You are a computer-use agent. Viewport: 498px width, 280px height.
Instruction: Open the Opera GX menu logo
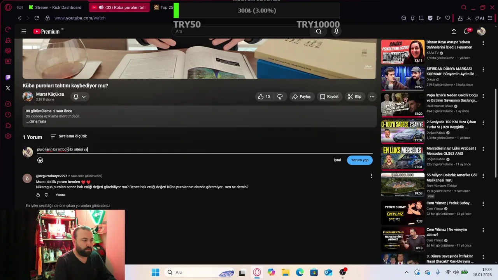click(x=8, y=7)
